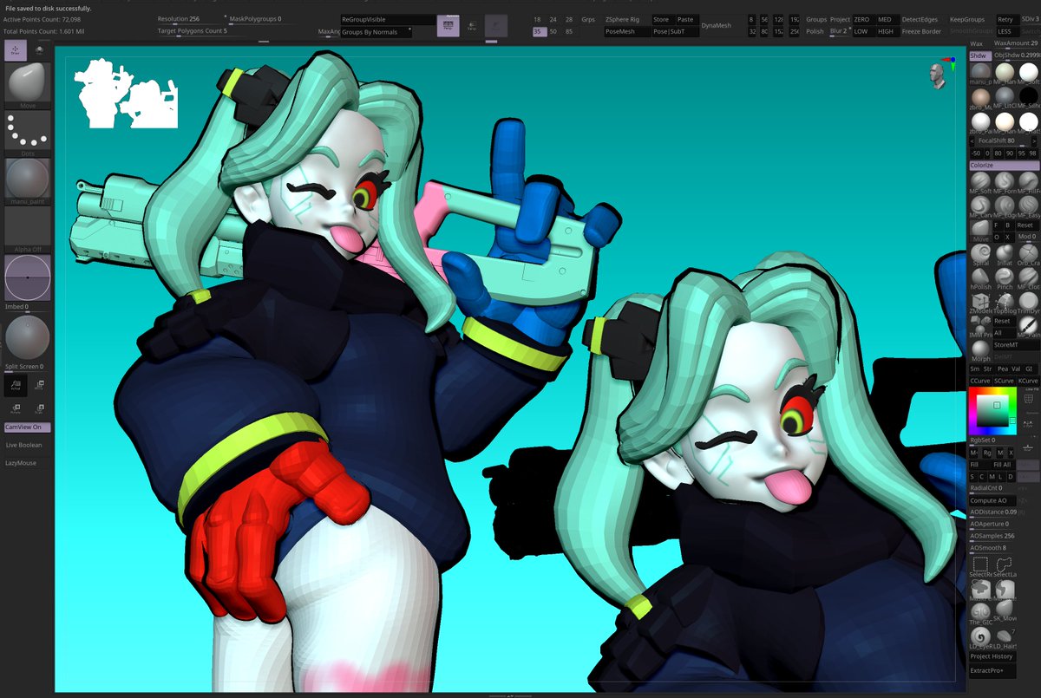Toggle CamView On
Screen dimensions: 1041x698
28,427
